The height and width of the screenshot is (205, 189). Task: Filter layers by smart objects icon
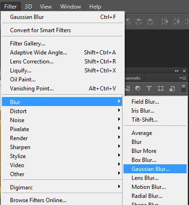(x=172, y=88)
